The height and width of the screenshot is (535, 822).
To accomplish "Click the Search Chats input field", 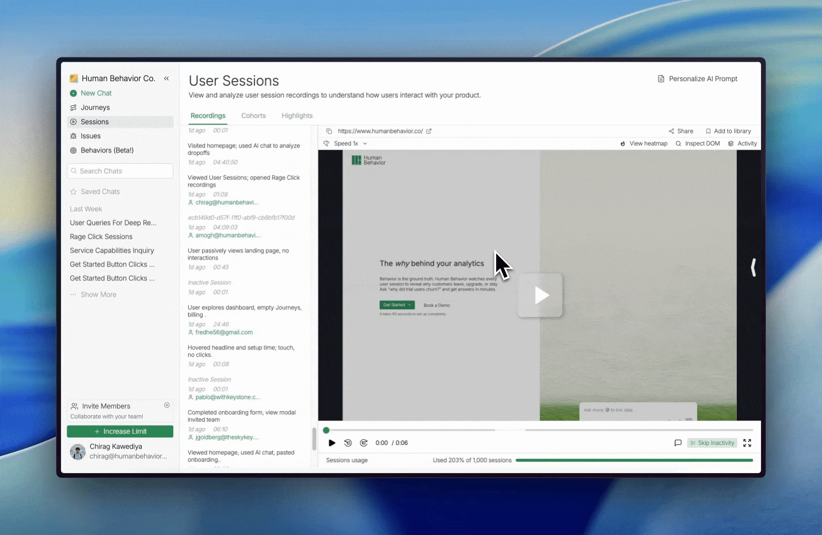I will pyautogui.click(x=120, y=171).
